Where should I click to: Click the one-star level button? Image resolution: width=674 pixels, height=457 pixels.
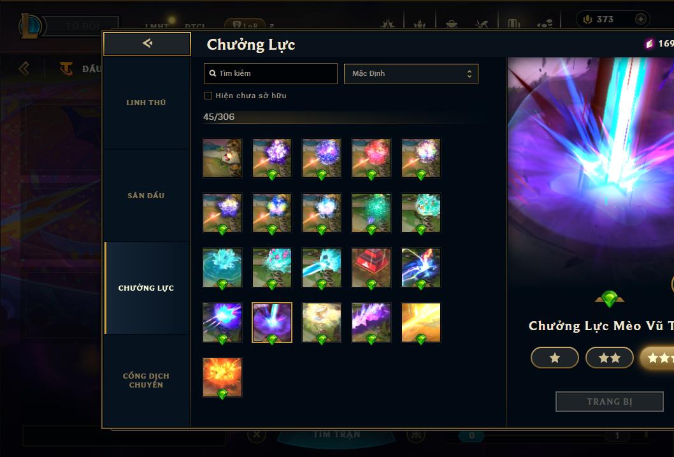[x=554, y=358]
